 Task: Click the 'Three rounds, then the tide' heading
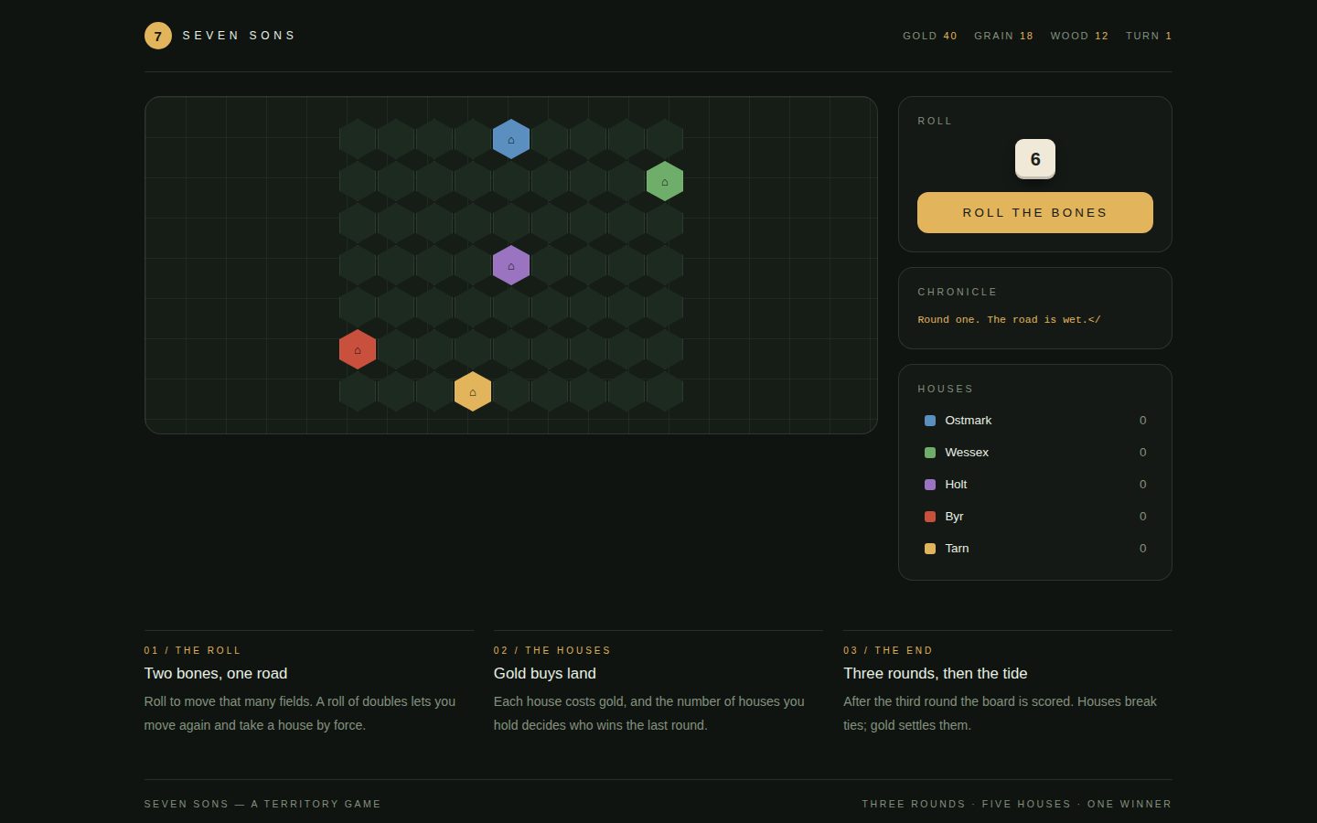(936, 673)
